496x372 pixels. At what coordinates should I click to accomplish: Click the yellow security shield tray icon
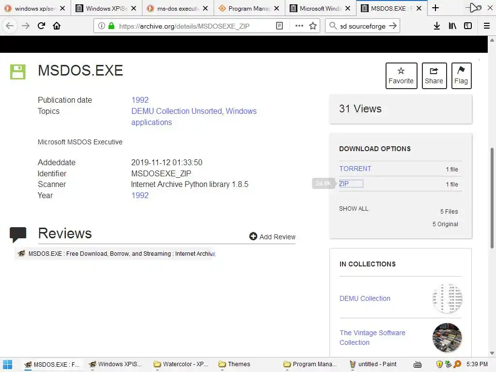(x=439, y=364)
